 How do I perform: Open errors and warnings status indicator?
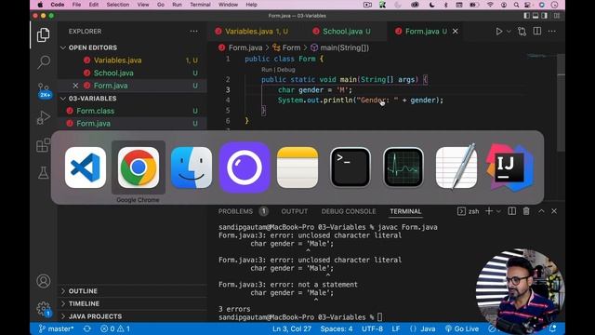[x=115, y=328]
